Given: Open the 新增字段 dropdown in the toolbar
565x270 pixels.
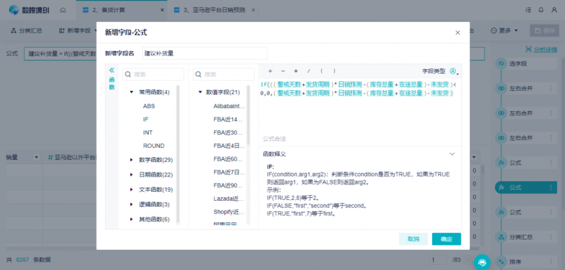Looking at the screenshot, I should (78, 31).
